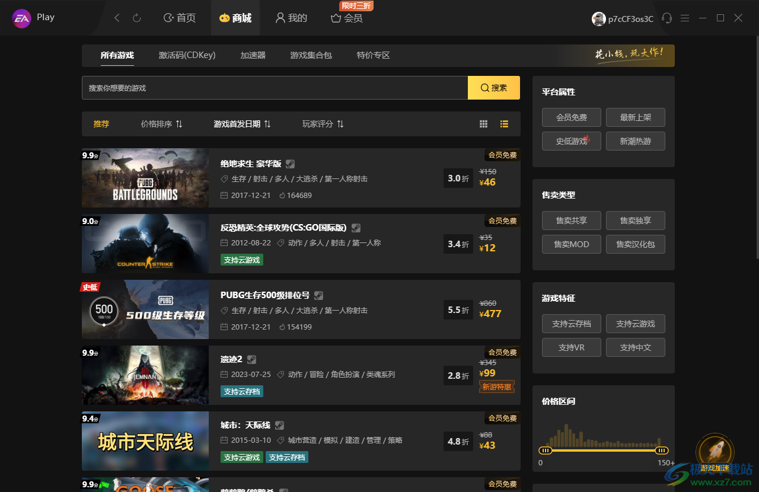Screen dimensions: 759x492
Task: Open the 500级生存等级 thumbnail
Action: tap(145, 309)
